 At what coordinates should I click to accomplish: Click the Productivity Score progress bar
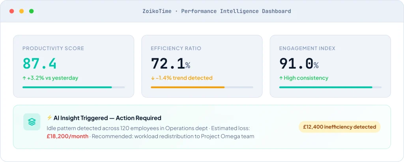coord(73,87)
